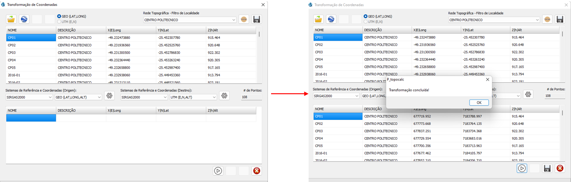Select GEO (LAT,LONG) radio in right window
The image size is (571, 182).
[366, 16]
